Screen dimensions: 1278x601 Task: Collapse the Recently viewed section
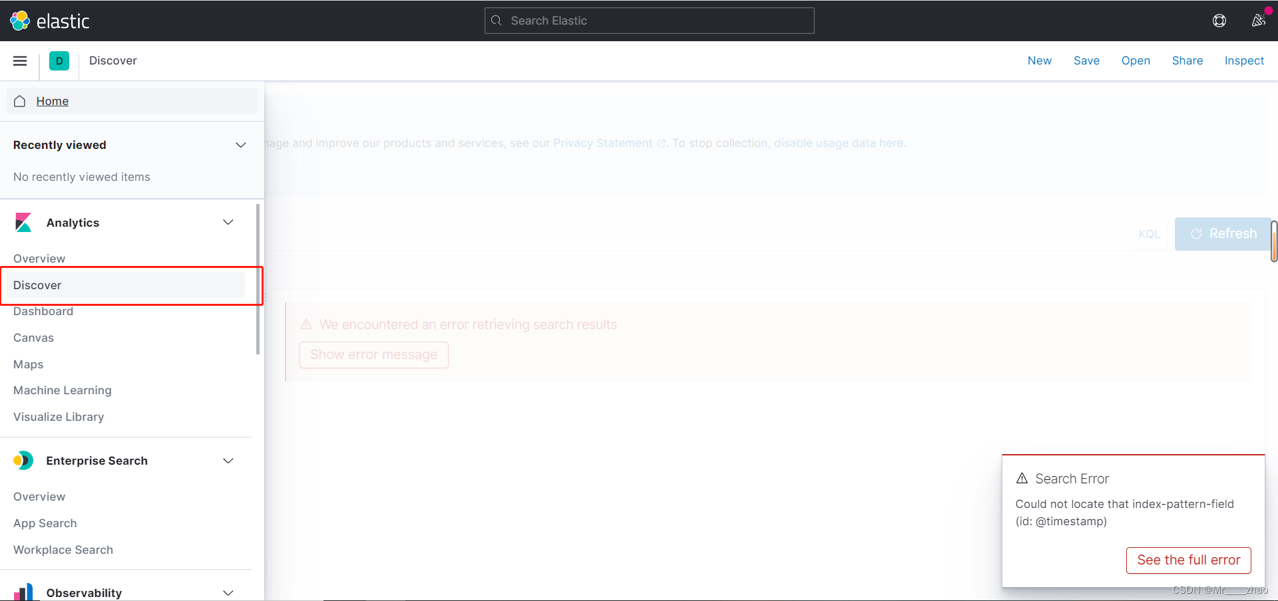coord(241,145)
